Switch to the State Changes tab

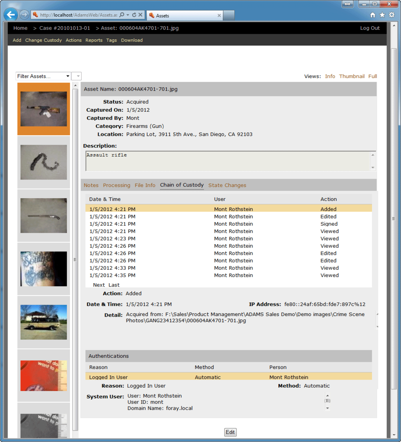pos(227,185)
